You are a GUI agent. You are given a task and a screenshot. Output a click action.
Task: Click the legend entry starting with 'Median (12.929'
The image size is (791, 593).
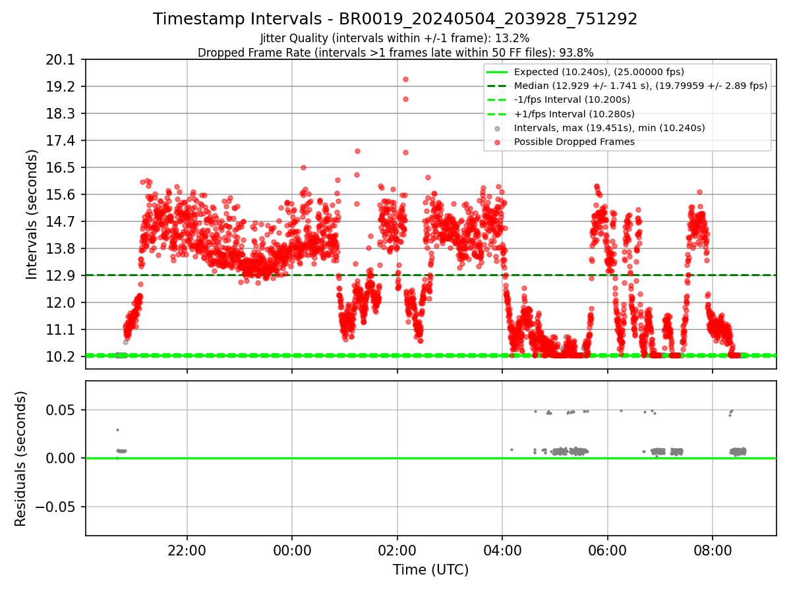(x=641, y=86)
